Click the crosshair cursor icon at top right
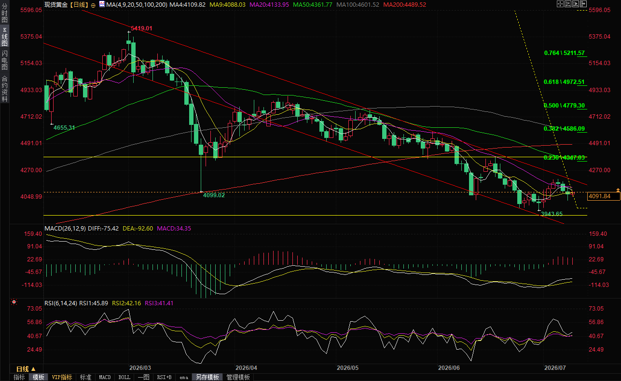The height and width of the screenshot is (381, 621). (x=560, y=4)
